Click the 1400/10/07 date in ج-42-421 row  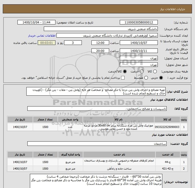point(20,169)
